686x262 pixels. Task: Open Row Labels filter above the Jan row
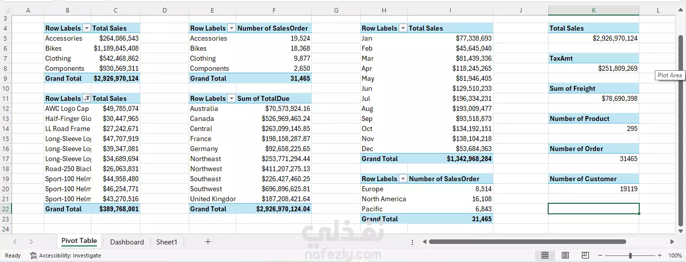click(403, 28)
